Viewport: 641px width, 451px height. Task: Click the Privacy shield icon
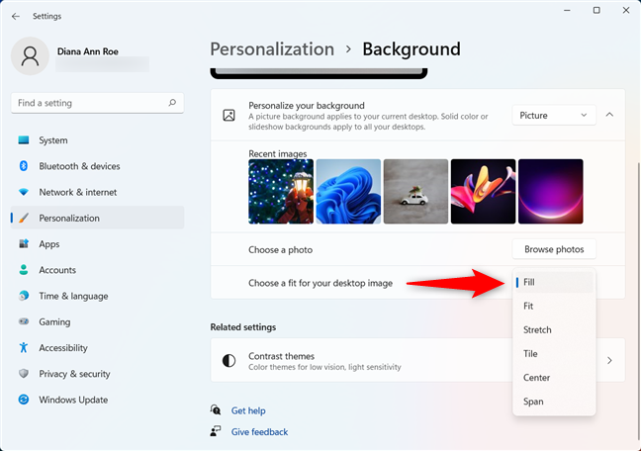(24, 373)
